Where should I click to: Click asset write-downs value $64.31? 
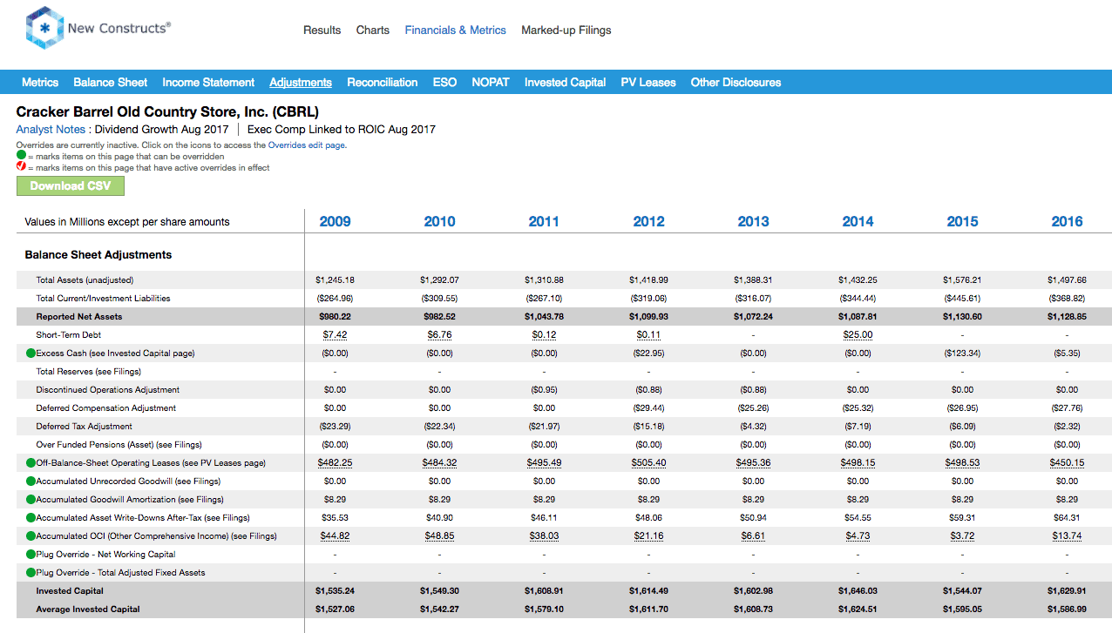1068,518
